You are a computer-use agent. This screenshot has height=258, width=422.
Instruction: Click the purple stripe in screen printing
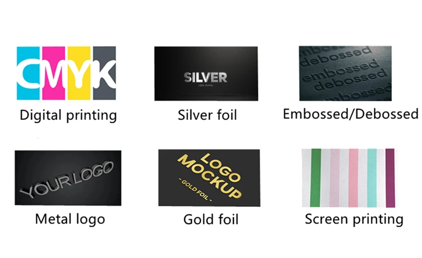pyautogui.click(x=390, y=178)
